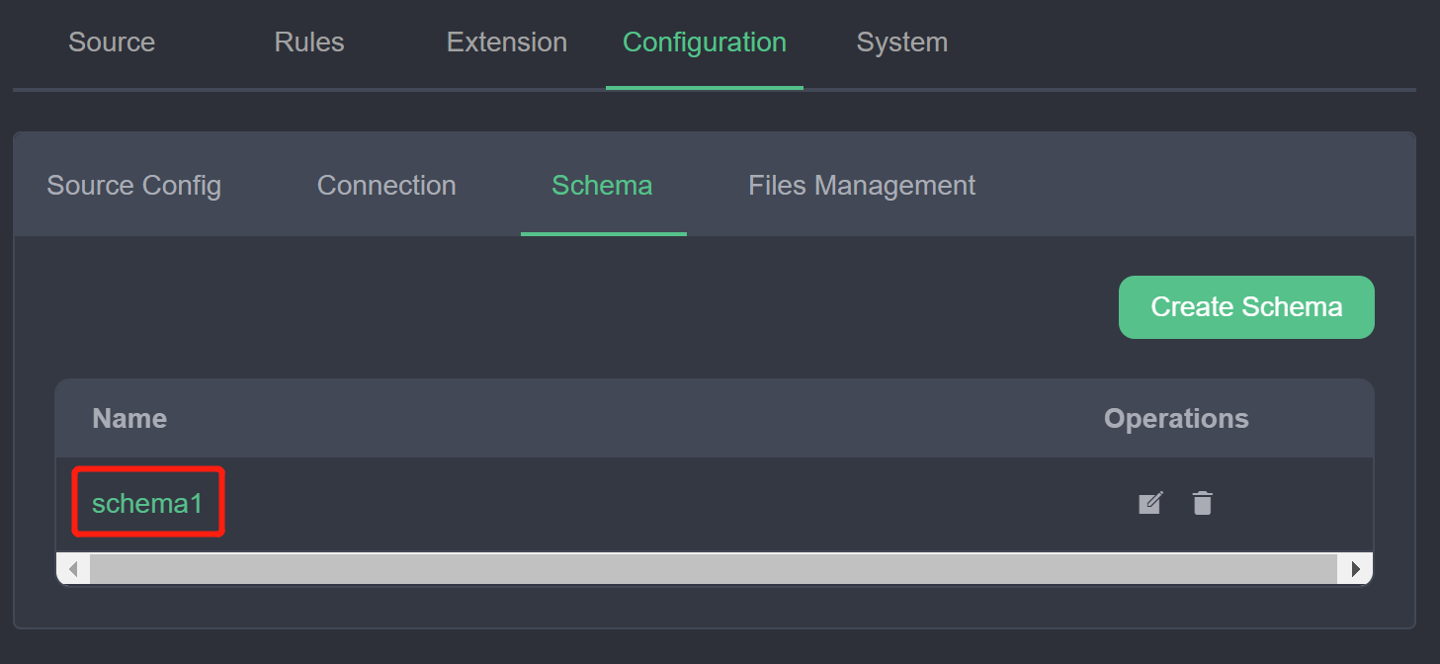Click the Name column header
This screenshot has width=1440, height=664.
click(x=129, y=419)
